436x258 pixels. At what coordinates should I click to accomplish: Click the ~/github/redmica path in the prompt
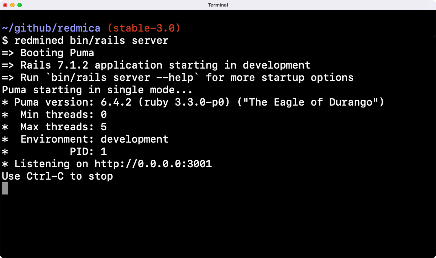coord(51,28)
